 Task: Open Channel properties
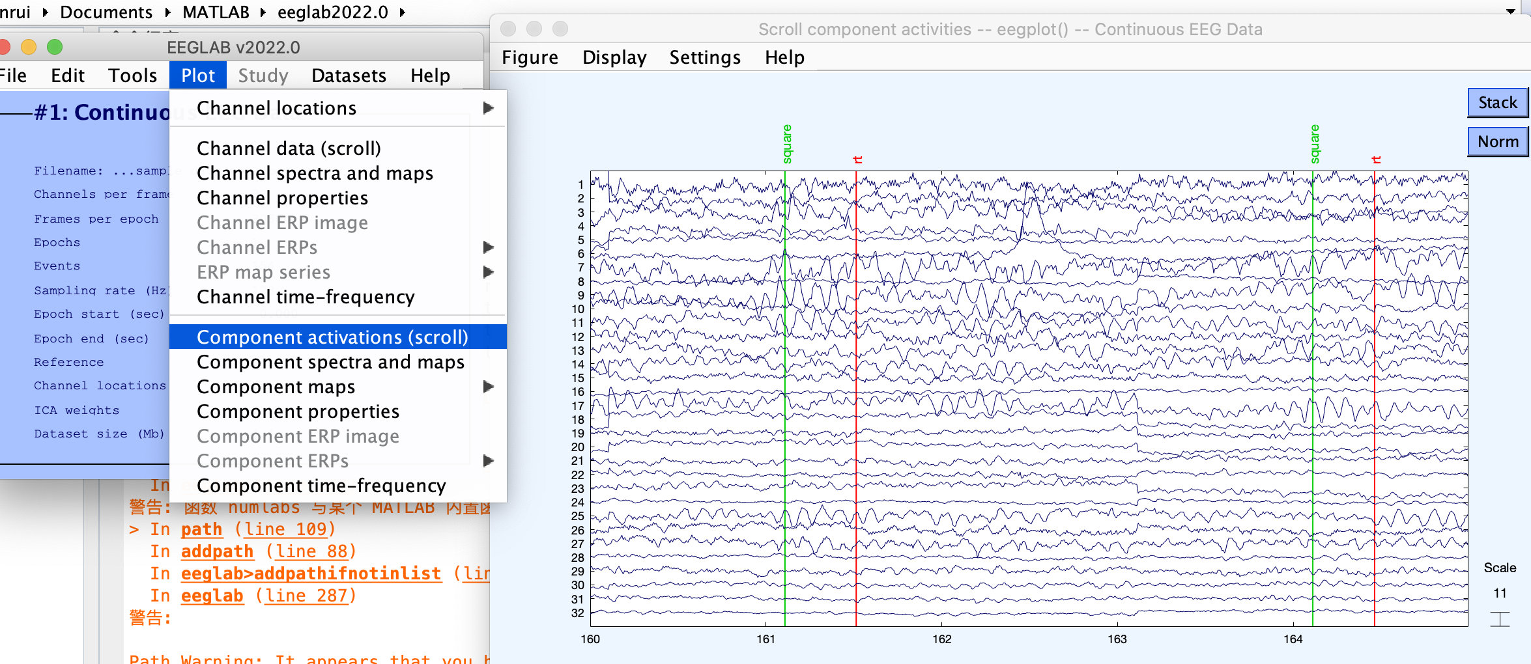(337, 198)
